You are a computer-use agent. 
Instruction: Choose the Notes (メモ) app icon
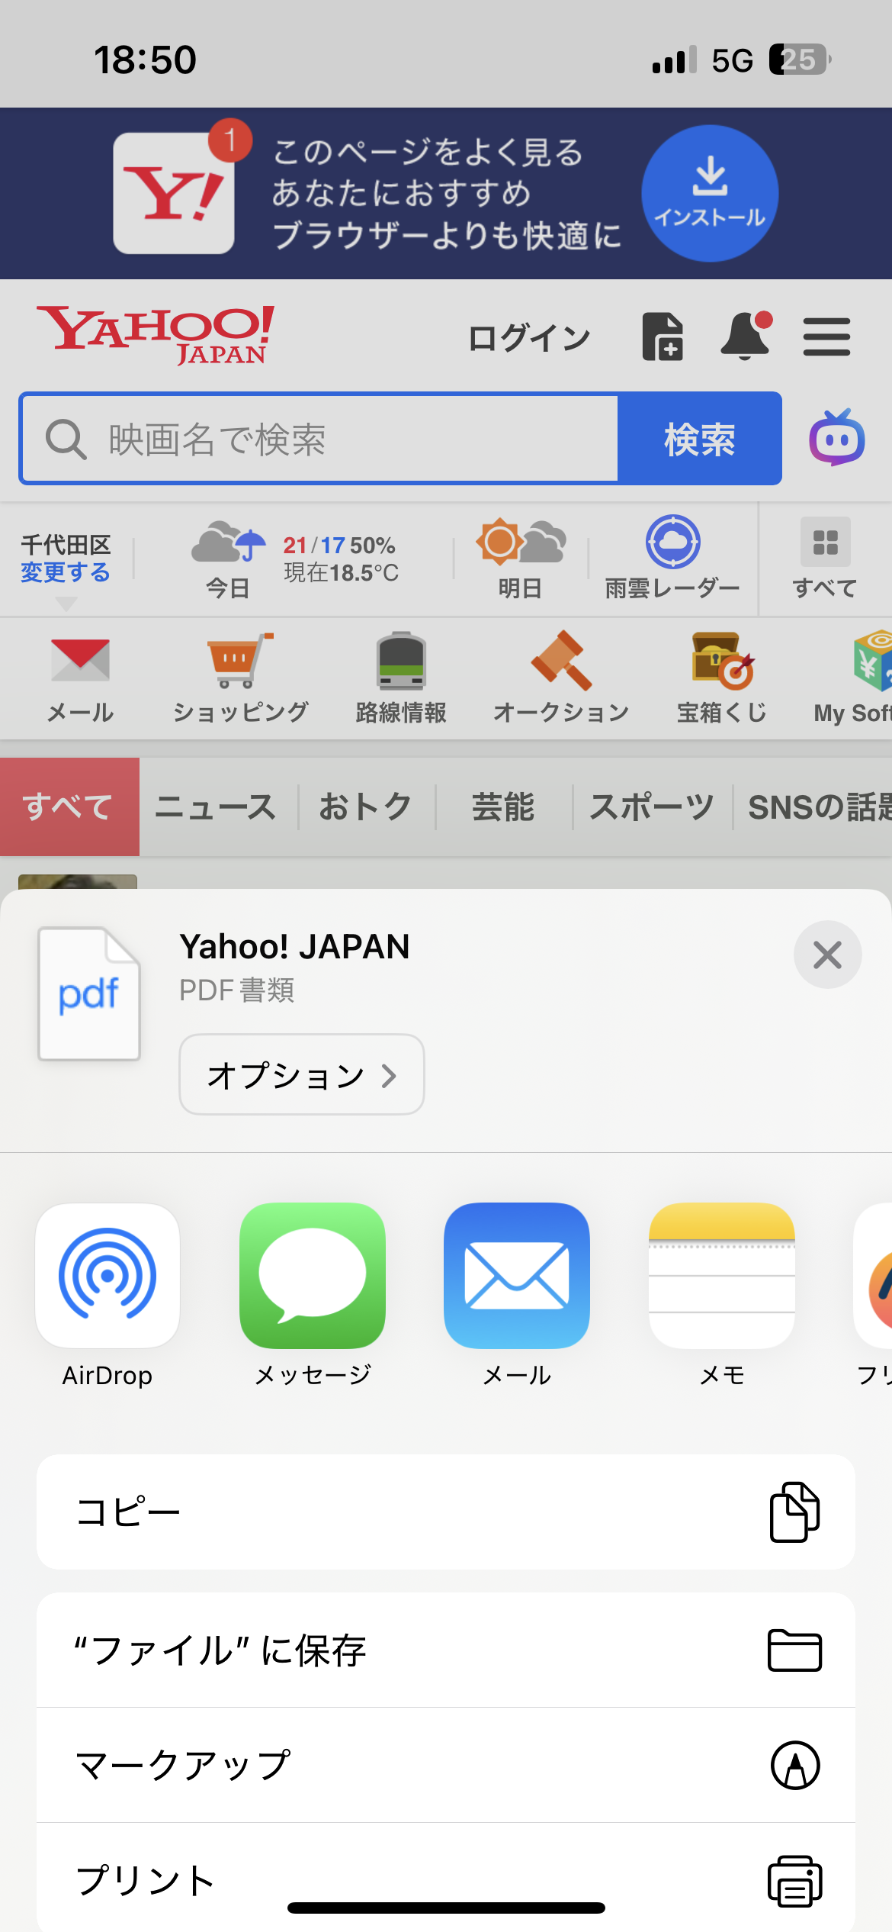[x=721, y=1276]
